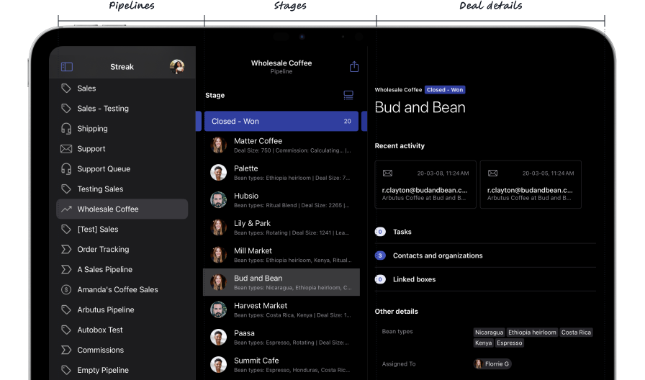645x380 pixels.
Task: Click the Espresso bean tag
Action: tap(509, 343)
